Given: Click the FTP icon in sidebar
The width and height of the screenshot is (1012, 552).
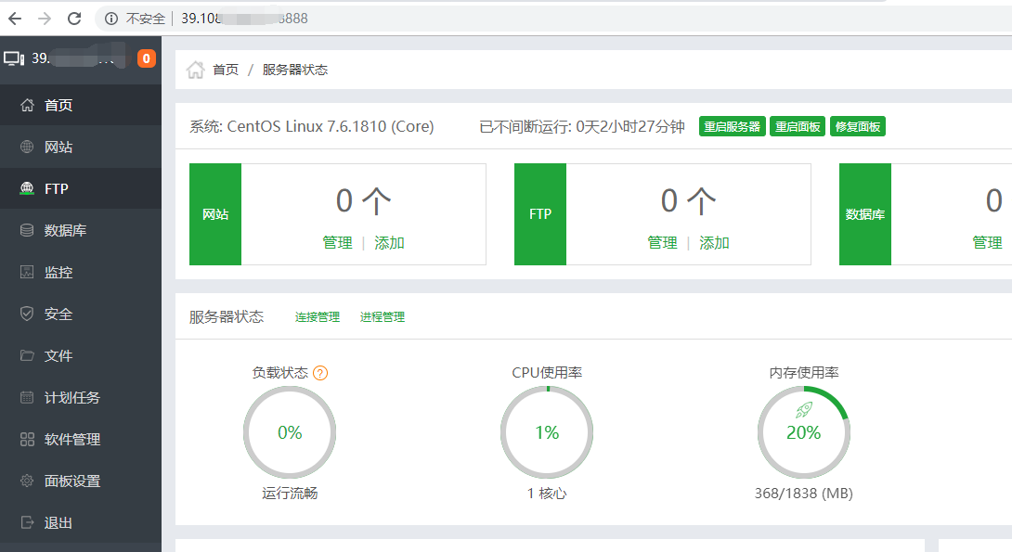Looking at the screenshot, I should point(27,188).
